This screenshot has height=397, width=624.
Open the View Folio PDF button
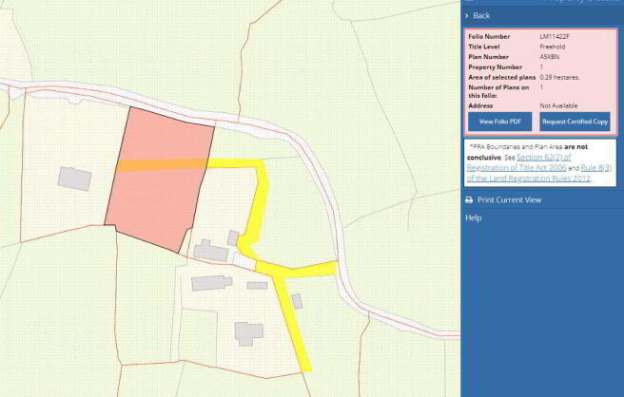(500, 123)
